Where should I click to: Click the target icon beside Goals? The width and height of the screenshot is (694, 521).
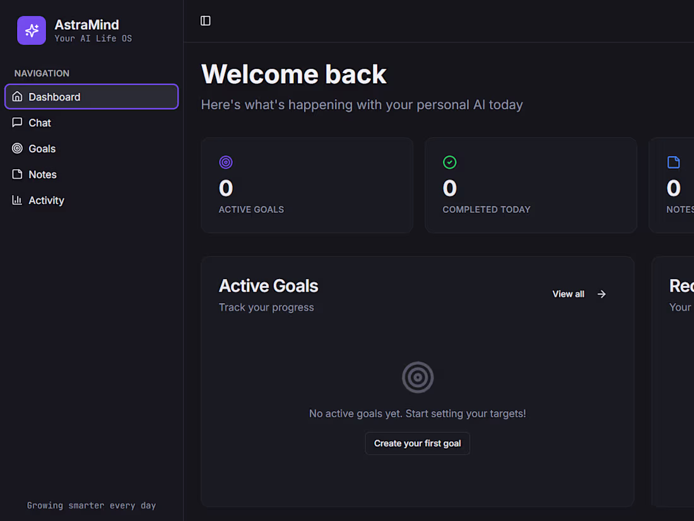[x=17, y=148]
